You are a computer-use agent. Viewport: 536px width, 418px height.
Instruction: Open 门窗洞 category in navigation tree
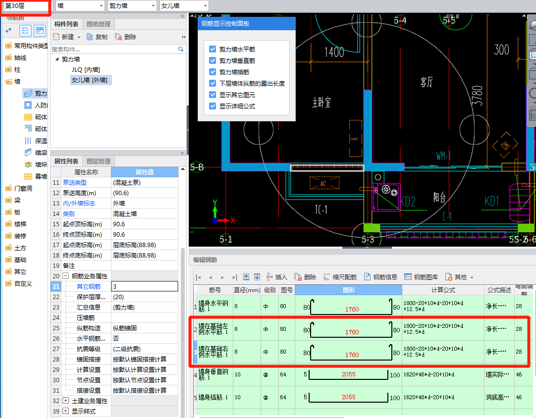point(23,188)
